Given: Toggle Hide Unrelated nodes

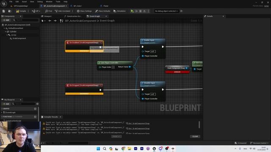Looking at the screenshot, I should pyautogui.click(x=62, y=11).
